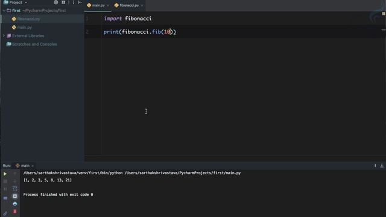Image resolution: width=386 pixels, height=217 pixels.
Task: Click line number 1 in the gutter
Action: coord(87,19)
